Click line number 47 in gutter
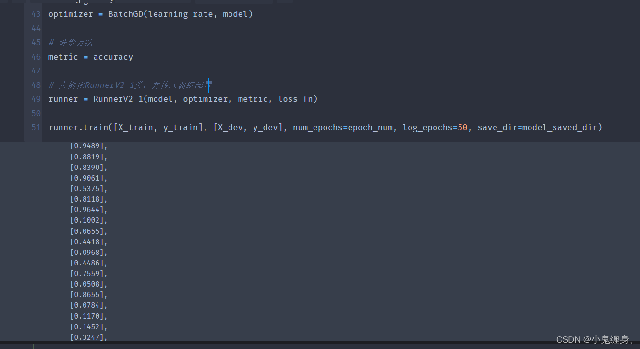 tap(36, 71)
